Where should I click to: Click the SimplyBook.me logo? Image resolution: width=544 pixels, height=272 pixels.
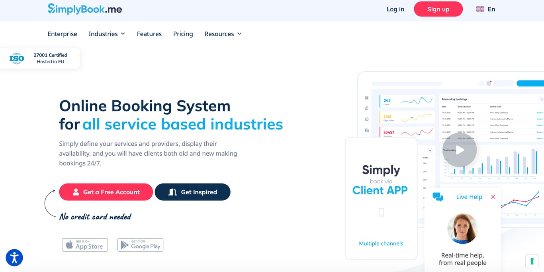click(85, 9)
